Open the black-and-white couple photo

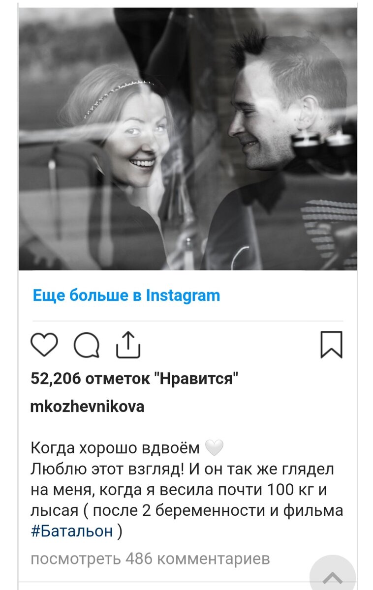[188, 139]
